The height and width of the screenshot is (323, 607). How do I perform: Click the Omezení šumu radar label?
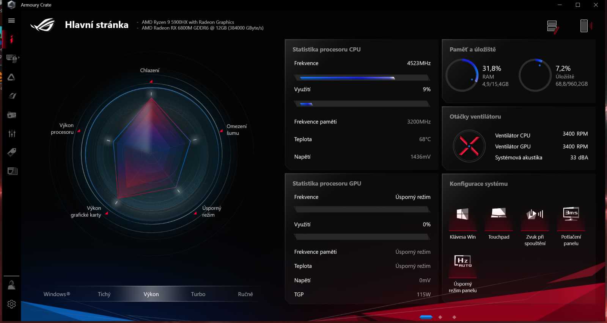237,130
